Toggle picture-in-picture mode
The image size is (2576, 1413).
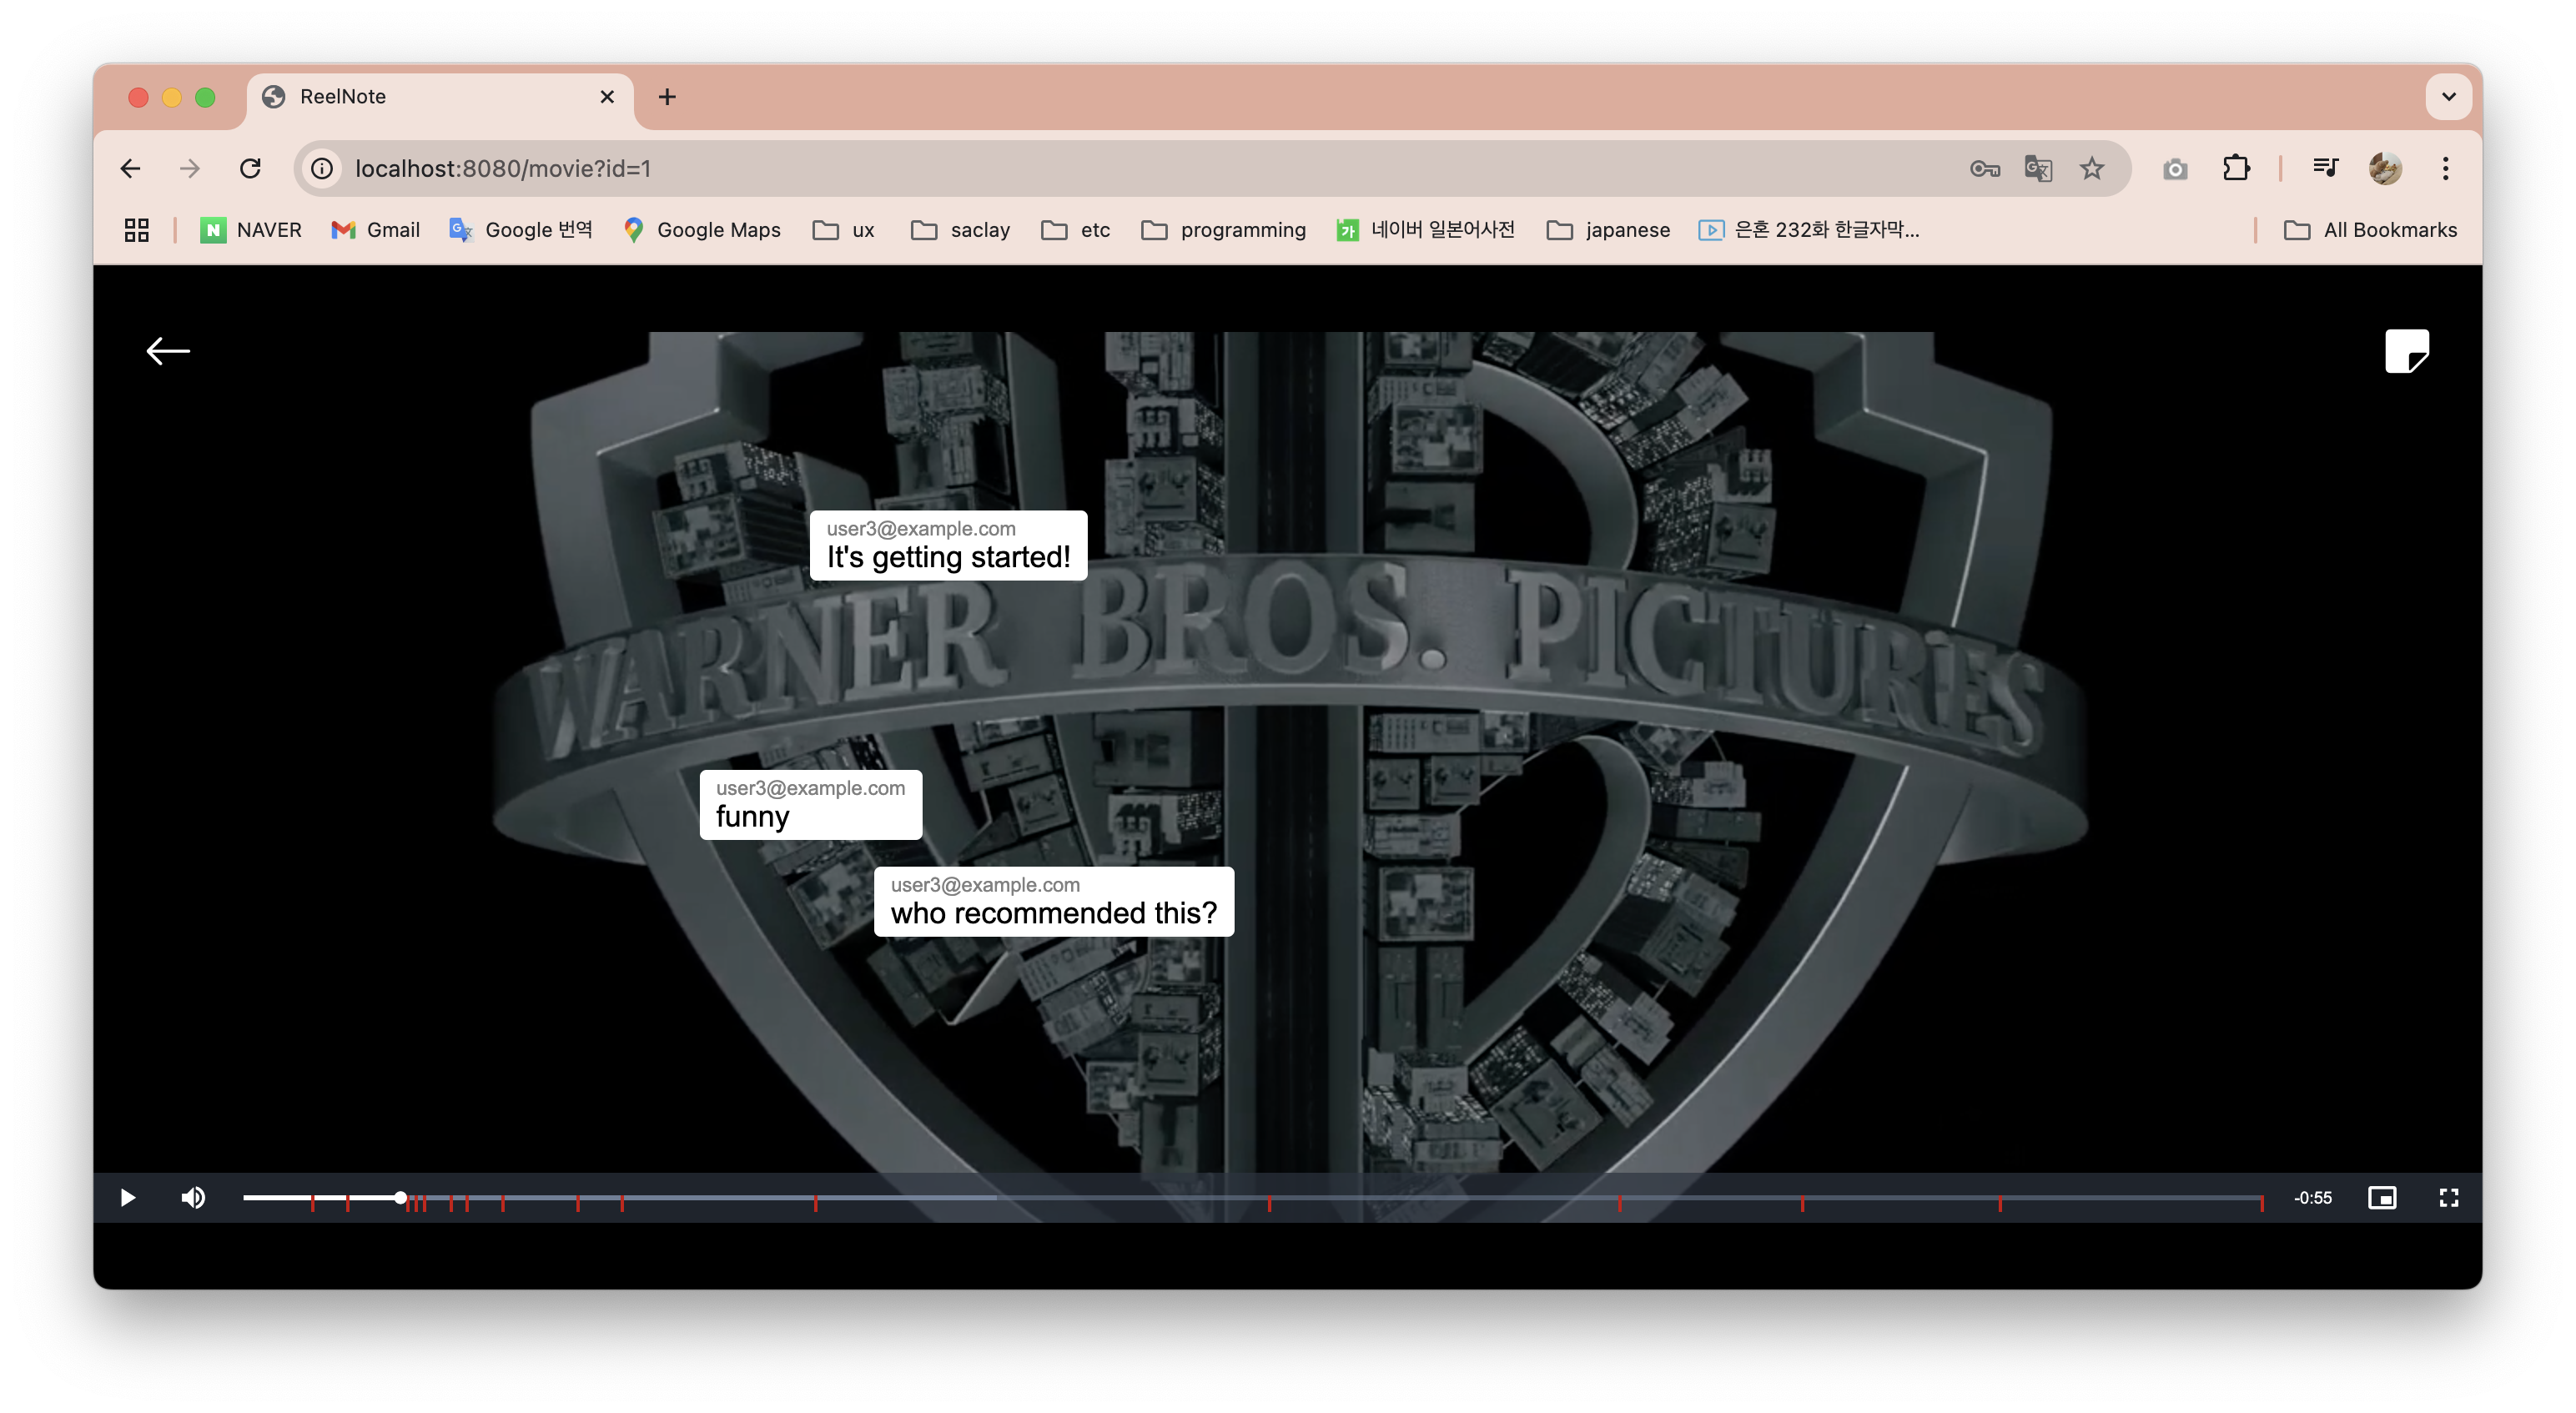click(x=2382, y=1197)
